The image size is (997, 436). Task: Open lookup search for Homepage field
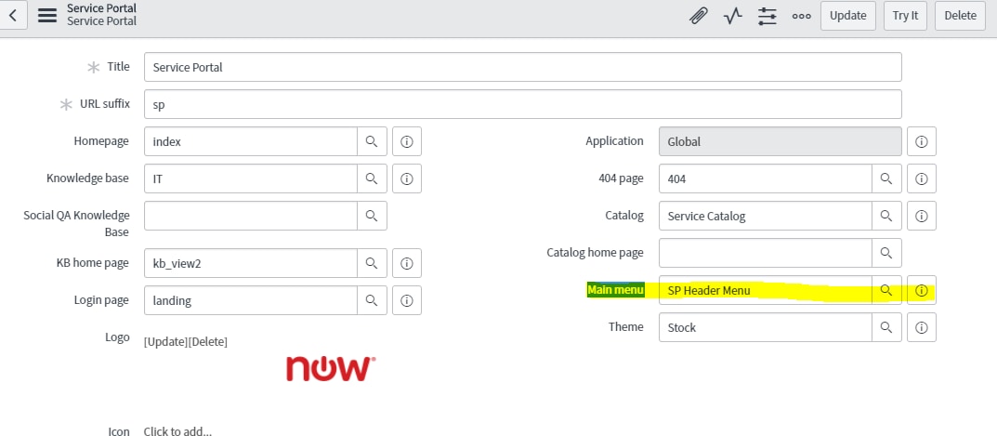tap(372, 141)
